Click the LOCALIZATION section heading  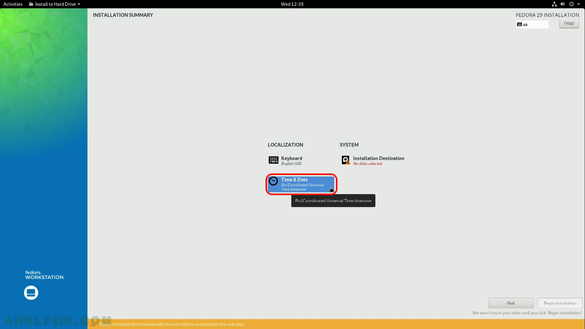(285, 145)
